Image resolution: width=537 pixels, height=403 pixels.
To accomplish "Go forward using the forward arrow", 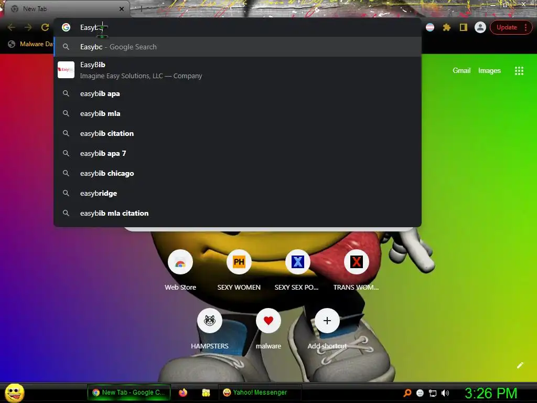I will 28,27.
